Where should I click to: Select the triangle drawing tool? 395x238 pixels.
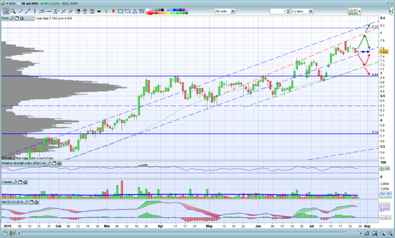point(135,11)
